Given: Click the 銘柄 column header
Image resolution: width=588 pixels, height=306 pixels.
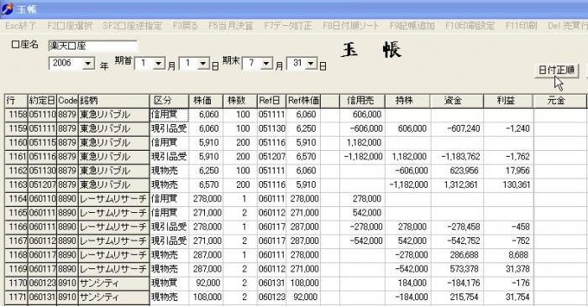Looking at the screenshot, I should pos(113,101).
